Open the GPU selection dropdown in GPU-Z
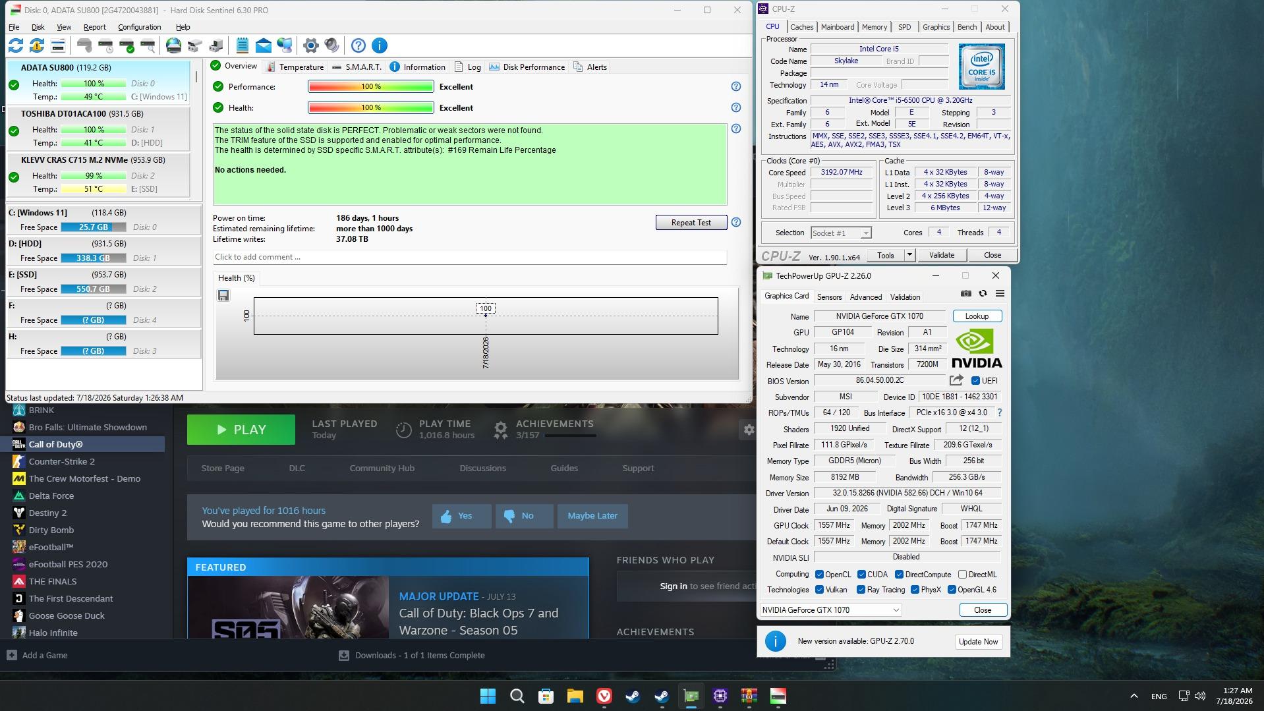The width and height of the screenshot is (1264, 711). click(x=830, y=610)
